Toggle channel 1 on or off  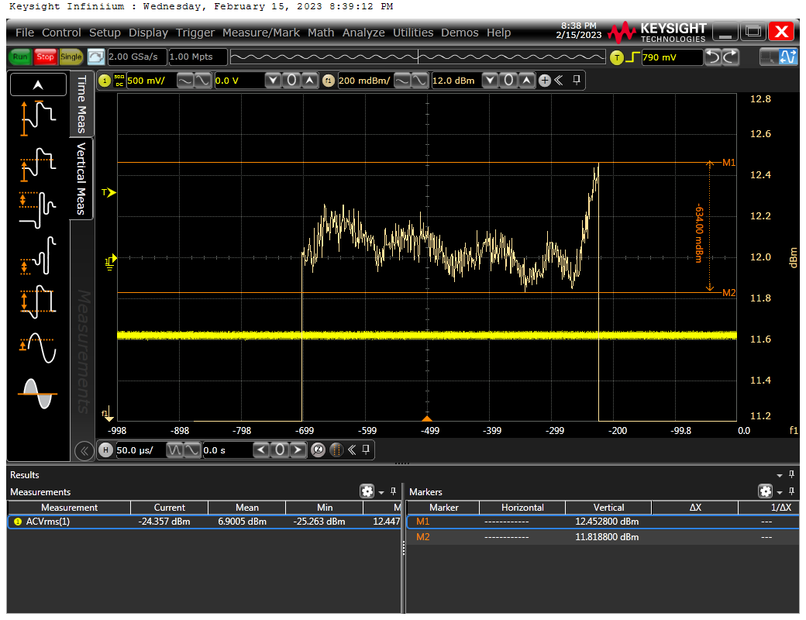coord(105,81)
